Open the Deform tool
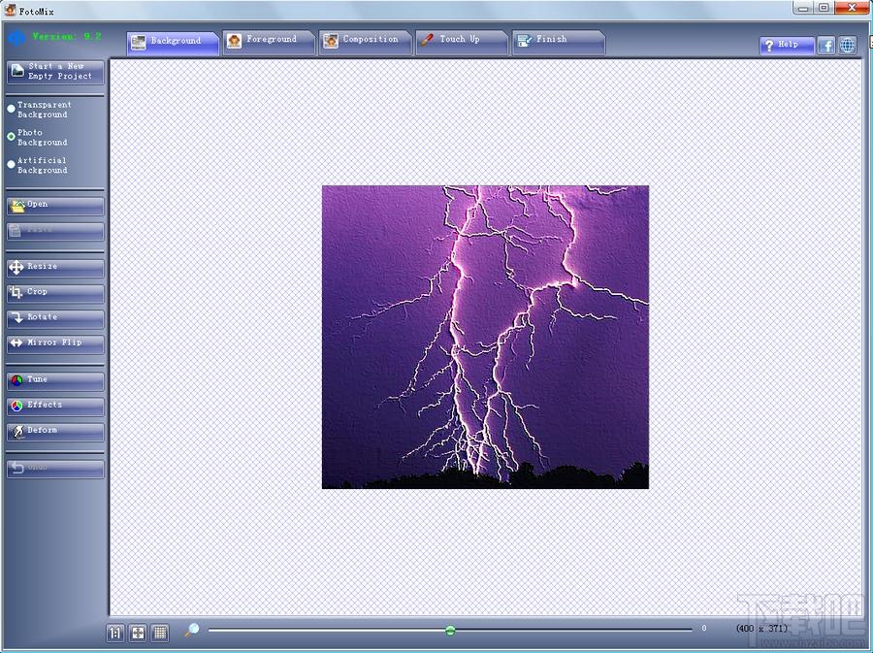Viewport: 873px width, 653px height. tap(55, 432)
